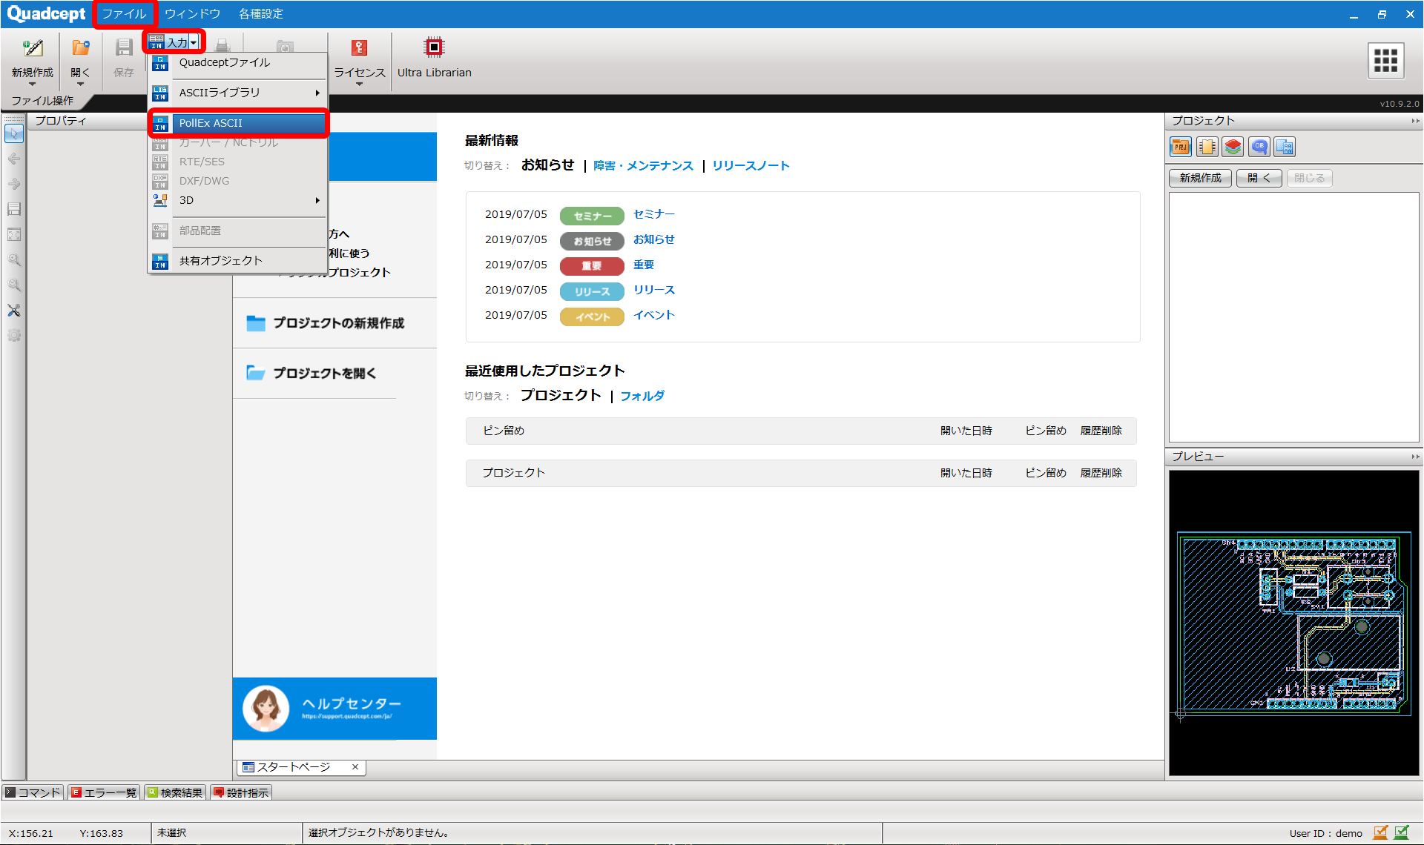Select the PRJ project folder icon
Screen dimensions: 1424x845
point(1181,147)
